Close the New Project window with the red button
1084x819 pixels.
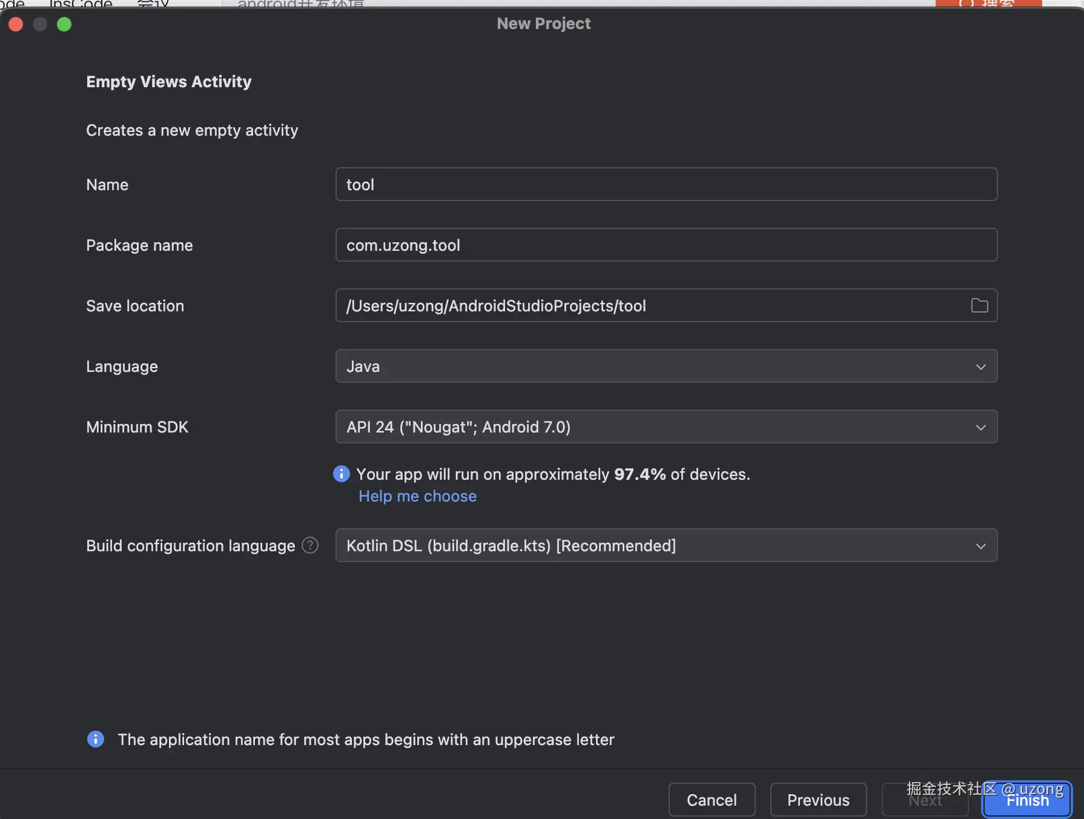point(16,24)
